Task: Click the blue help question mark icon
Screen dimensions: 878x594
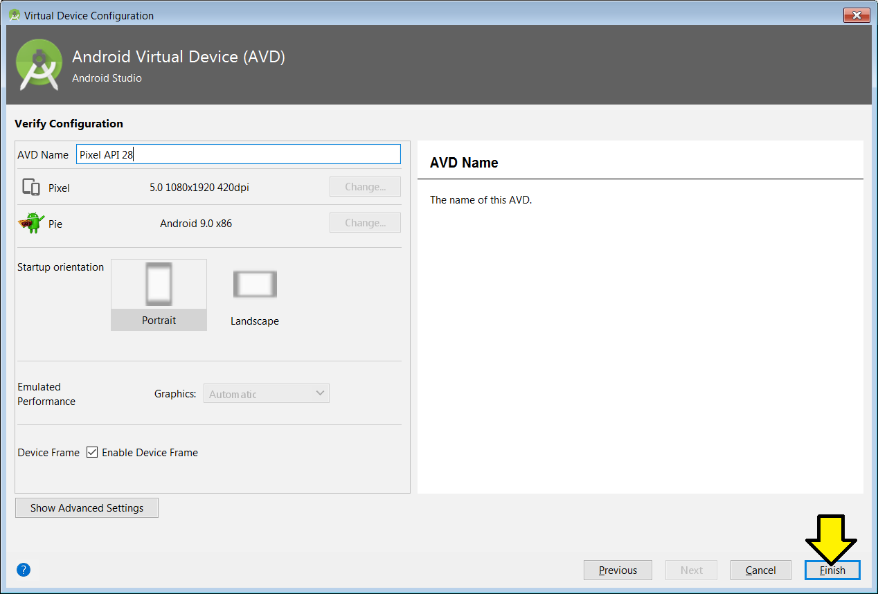Action: point(24,570)
